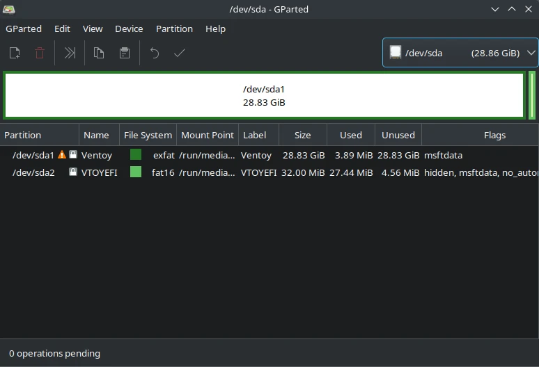Close the GParted window
The width and height of the screenshot is (539, 367).
(529, 9)
